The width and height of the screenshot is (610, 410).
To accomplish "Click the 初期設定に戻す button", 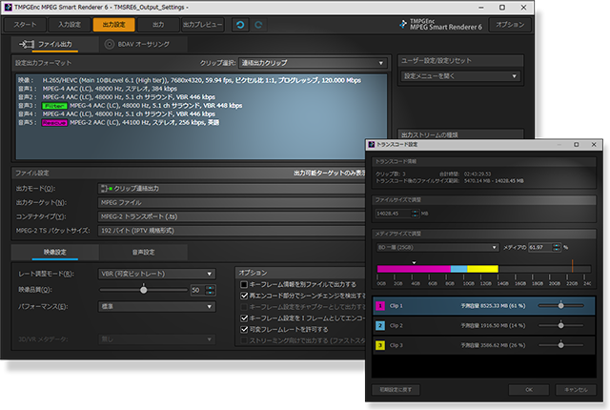I will pos(396,389).
